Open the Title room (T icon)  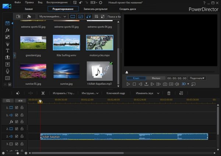(x=7, y=51)
